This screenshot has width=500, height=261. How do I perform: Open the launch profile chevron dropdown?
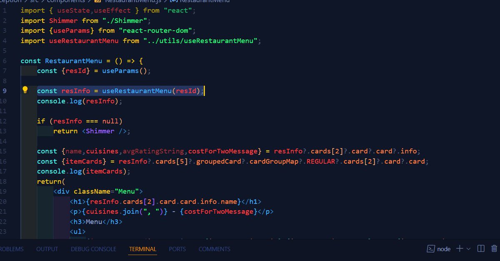tap(468, 249)
